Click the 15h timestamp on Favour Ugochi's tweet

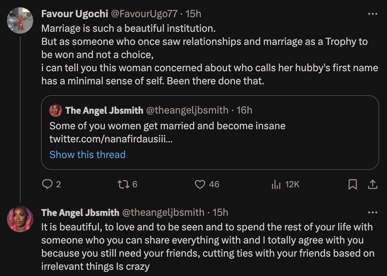click(x=194, y=13)
